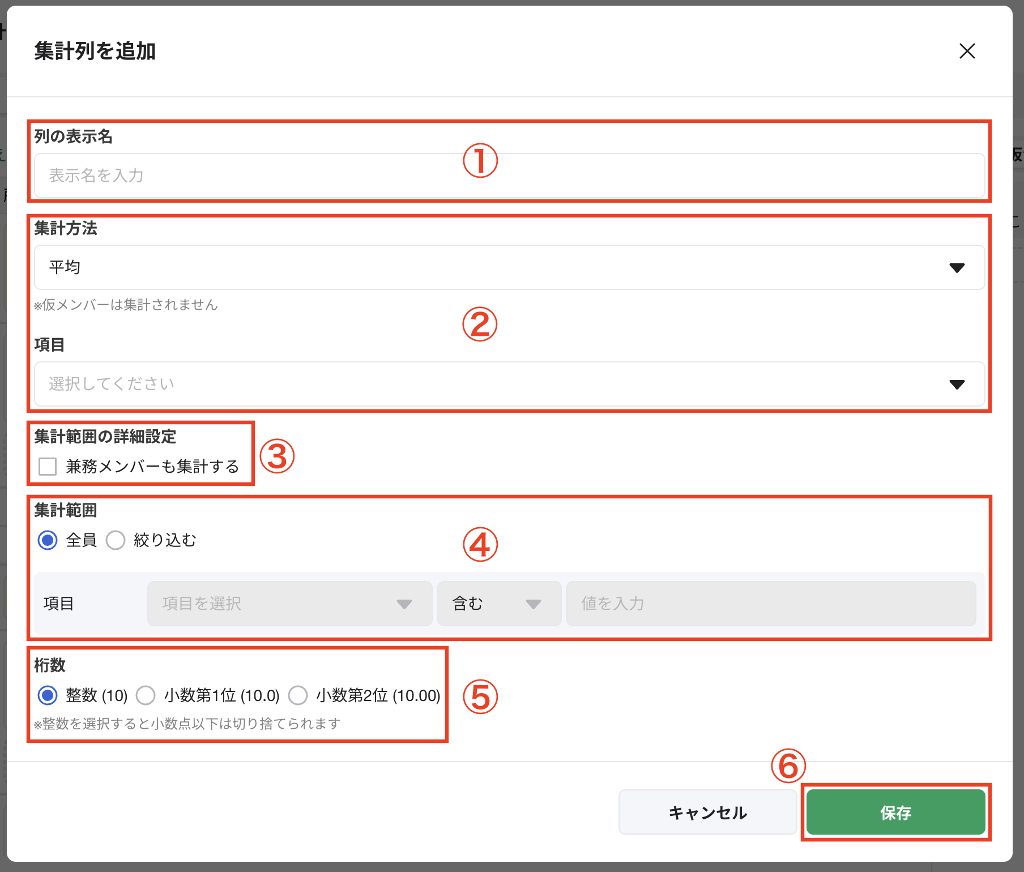Close the 集計列を追加 dialog with X
Screen dimensions: 1024x872
click(x=967, y=51)
